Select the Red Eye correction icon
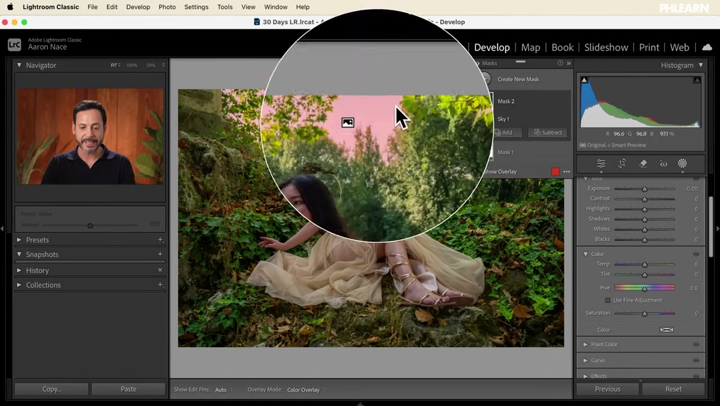This screenshot has height=406, width=720. [663, 163]
